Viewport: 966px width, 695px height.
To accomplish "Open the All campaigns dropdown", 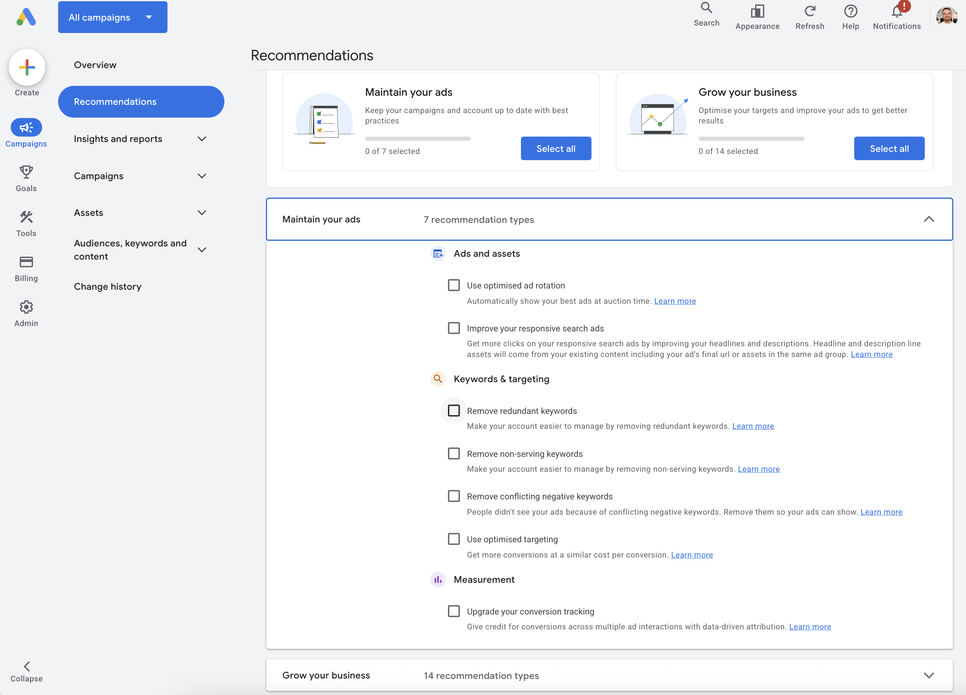I will tap(113, 17).
